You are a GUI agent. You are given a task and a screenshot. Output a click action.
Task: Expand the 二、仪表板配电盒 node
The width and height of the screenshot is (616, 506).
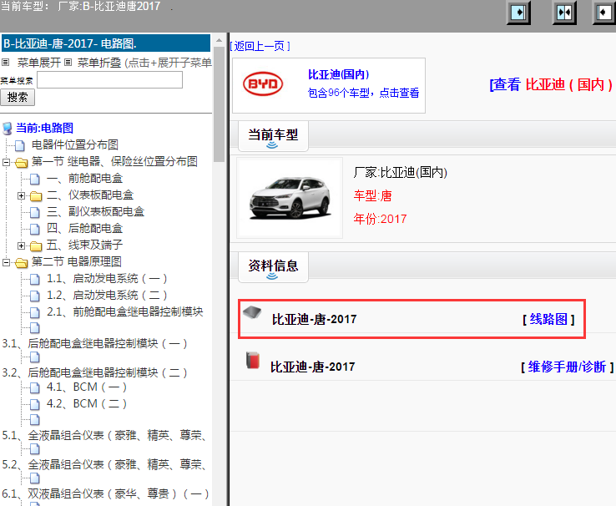(21, 195)
